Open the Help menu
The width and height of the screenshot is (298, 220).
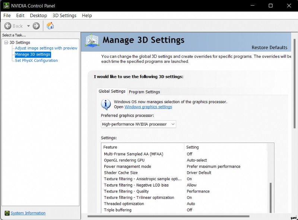tap(87, 15)
